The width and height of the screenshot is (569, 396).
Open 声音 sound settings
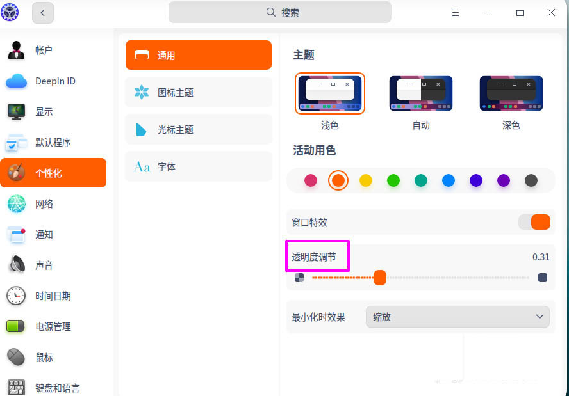44,265
